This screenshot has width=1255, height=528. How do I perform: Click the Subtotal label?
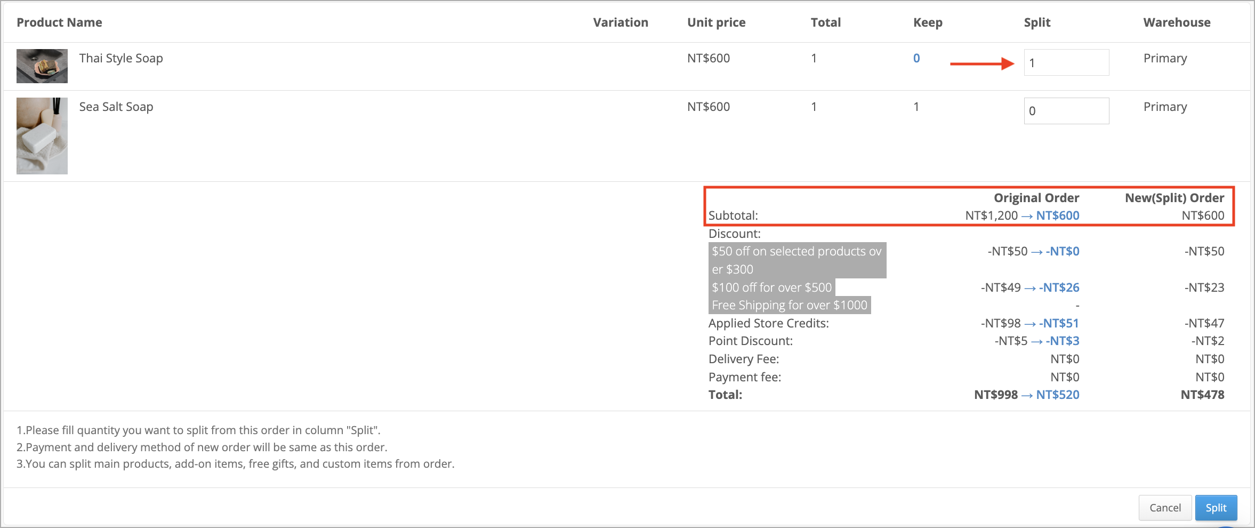click(x=733, y=215)
